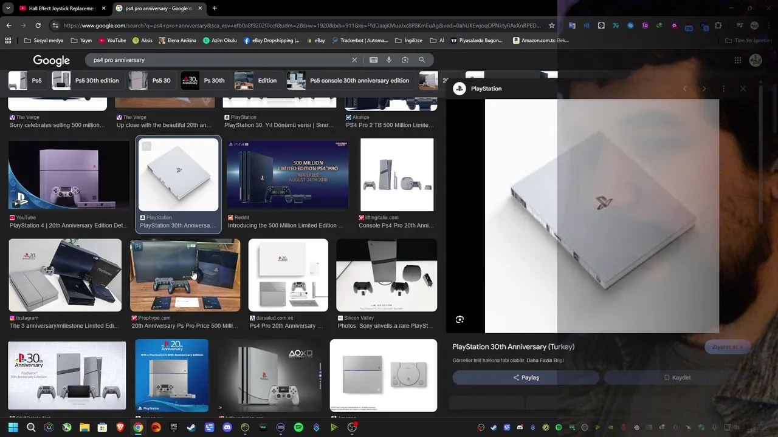Open the Instagram anniversary consoles thumbnail
Image resolution: width=778 pixels, height=437 pixels.
pos(65,275)
